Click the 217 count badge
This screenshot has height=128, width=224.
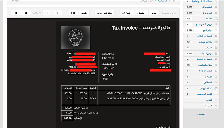189,25
